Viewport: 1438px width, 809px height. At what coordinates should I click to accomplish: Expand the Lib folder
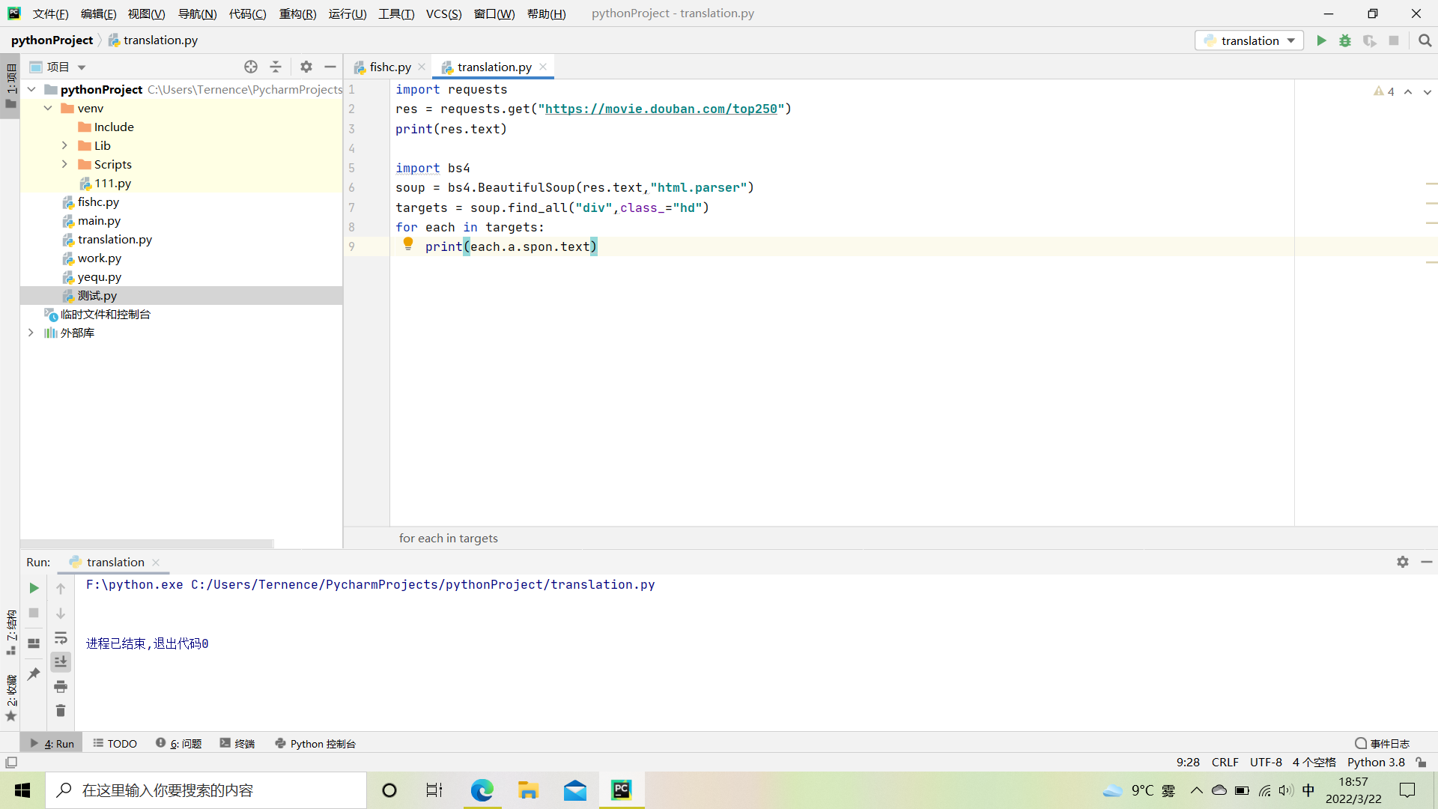coord(64,145)
